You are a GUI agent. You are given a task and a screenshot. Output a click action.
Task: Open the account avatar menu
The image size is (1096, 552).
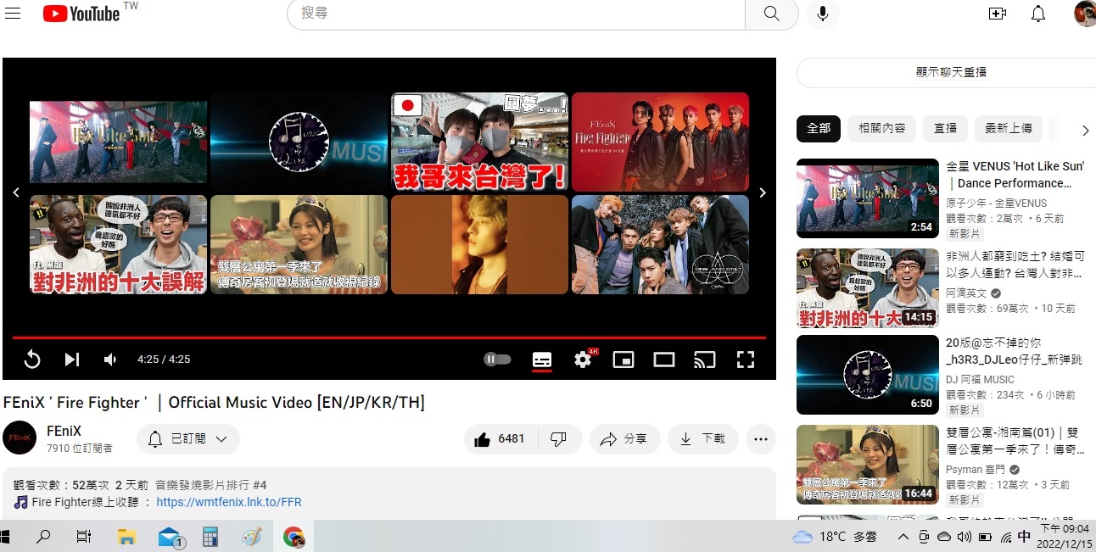pos(1085,14)
